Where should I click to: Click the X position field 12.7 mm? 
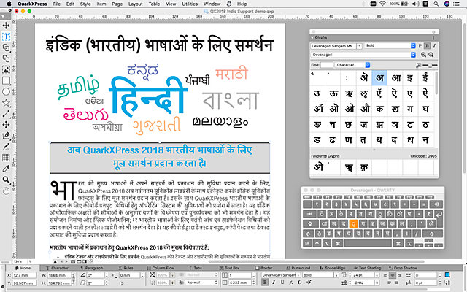point(24,275)
